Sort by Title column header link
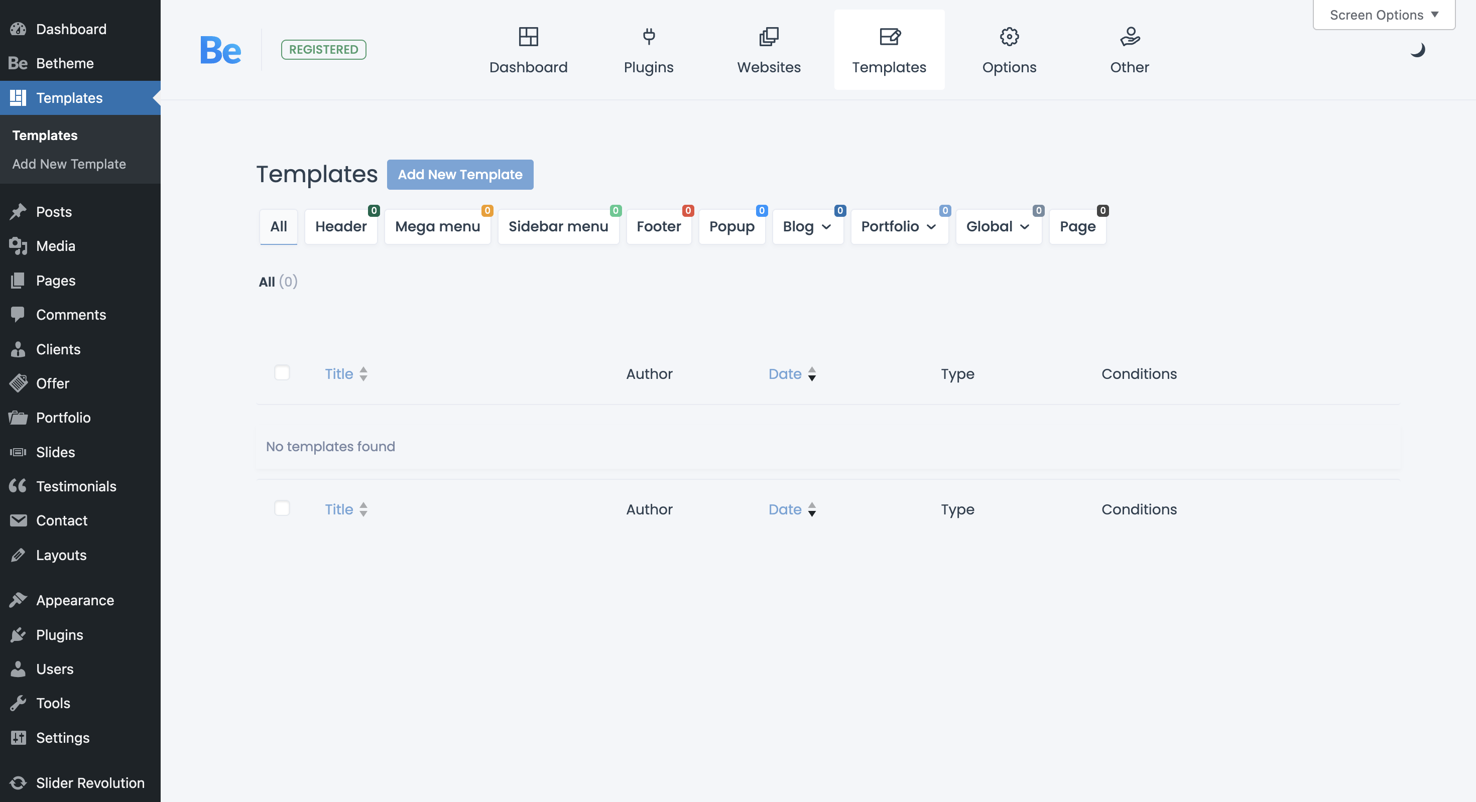The height and width of the screenshot is (802, 1476). [339, 373]
